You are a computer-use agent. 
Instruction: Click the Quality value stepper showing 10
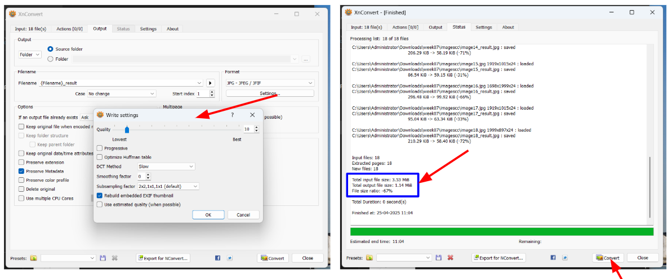pos(251,129)
